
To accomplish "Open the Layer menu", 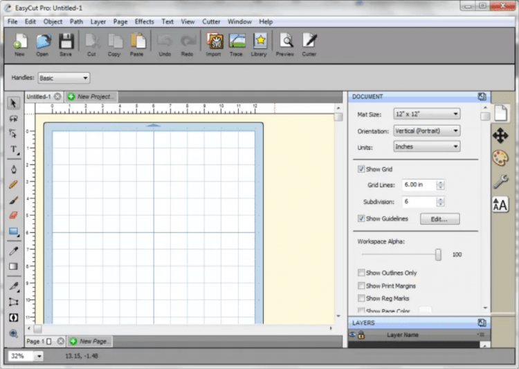I will click(98, 22).
